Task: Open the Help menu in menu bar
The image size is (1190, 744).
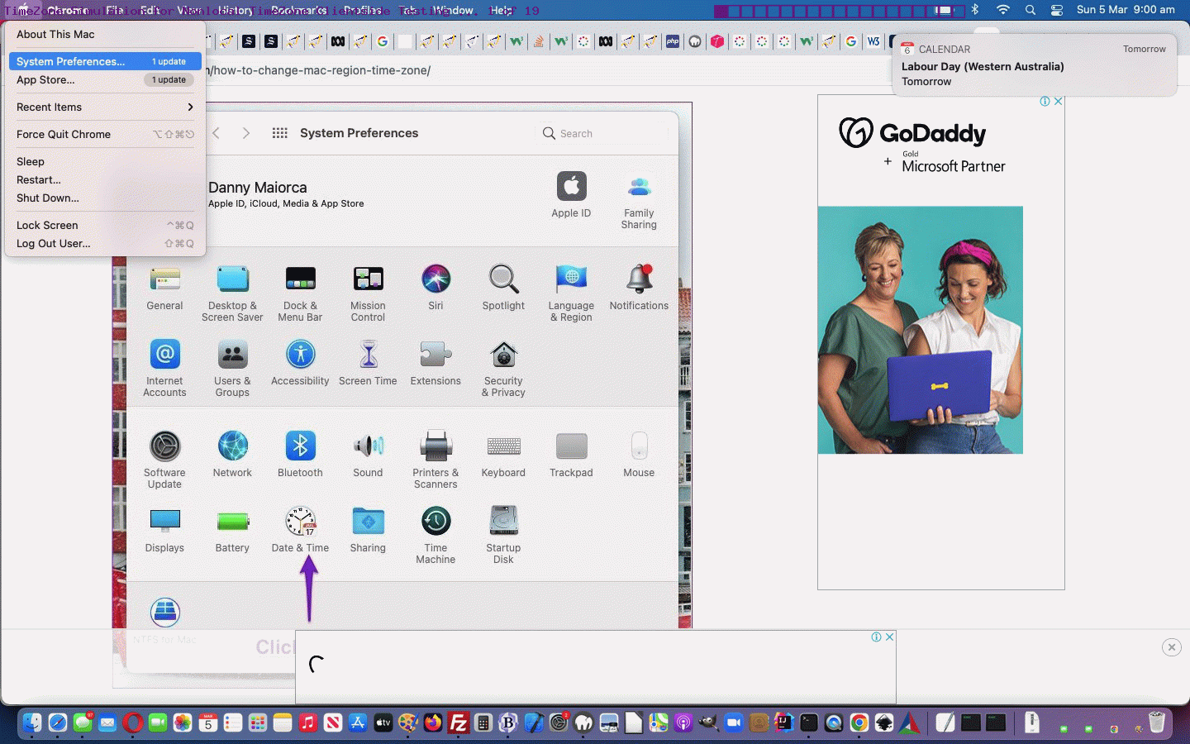Action: click(501, 10)
